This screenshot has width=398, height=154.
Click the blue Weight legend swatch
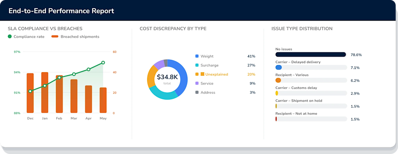click(x=197, y=56)
